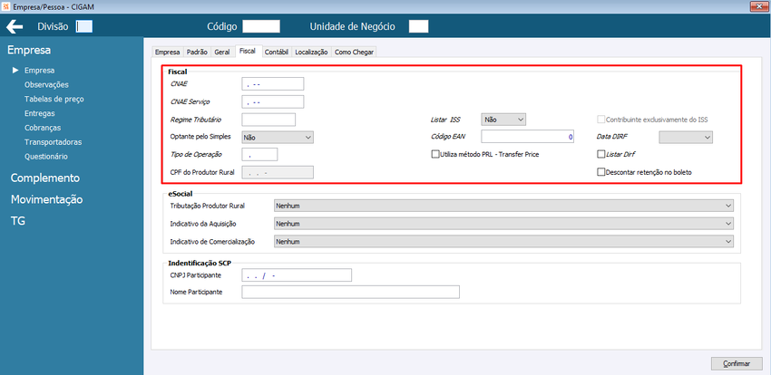Click the Tipo de Operação field
The image size is (771, 375).
pyautogui.click(x=259, y=154)
